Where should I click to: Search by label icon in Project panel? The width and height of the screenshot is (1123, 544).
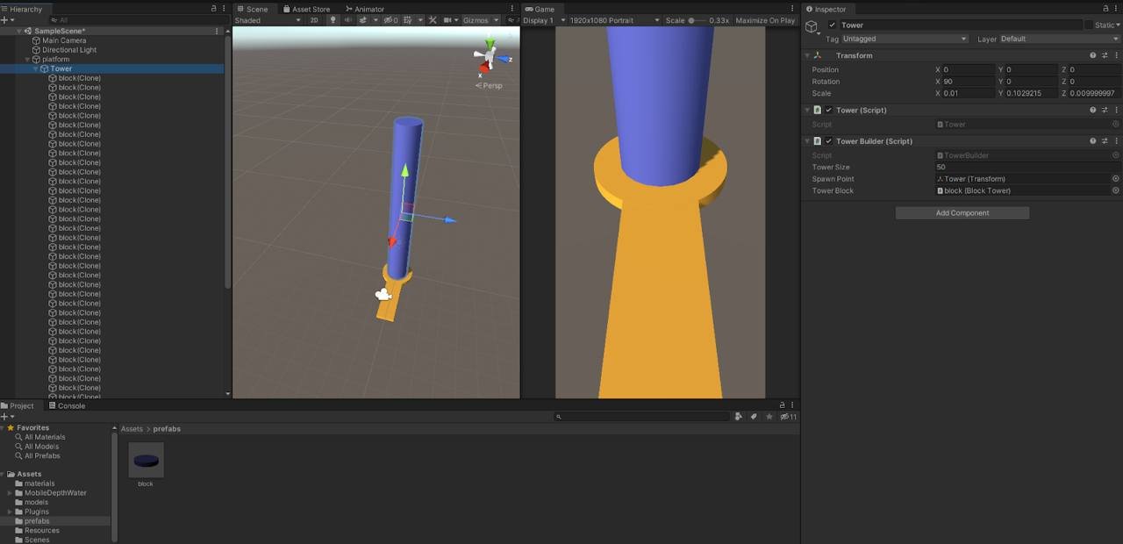[754, 416]
